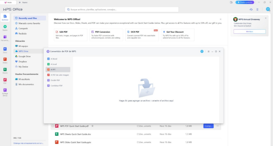Open the converter dialog hamburger menu
The width and height of the screenshot is (273, 146).
point(208,52)
